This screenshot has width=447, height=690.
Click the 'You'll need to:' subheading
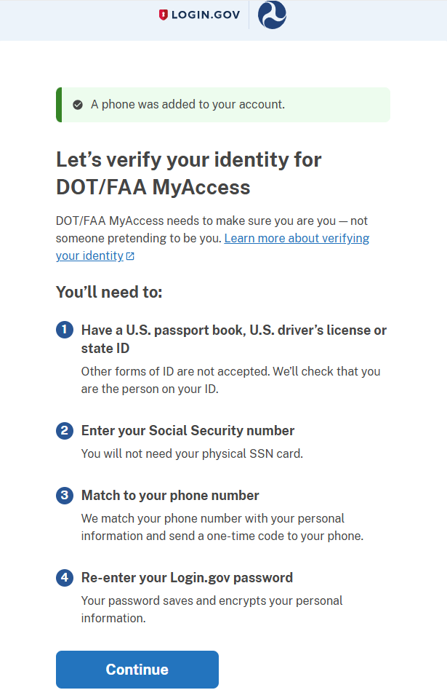tap(109, 293)
